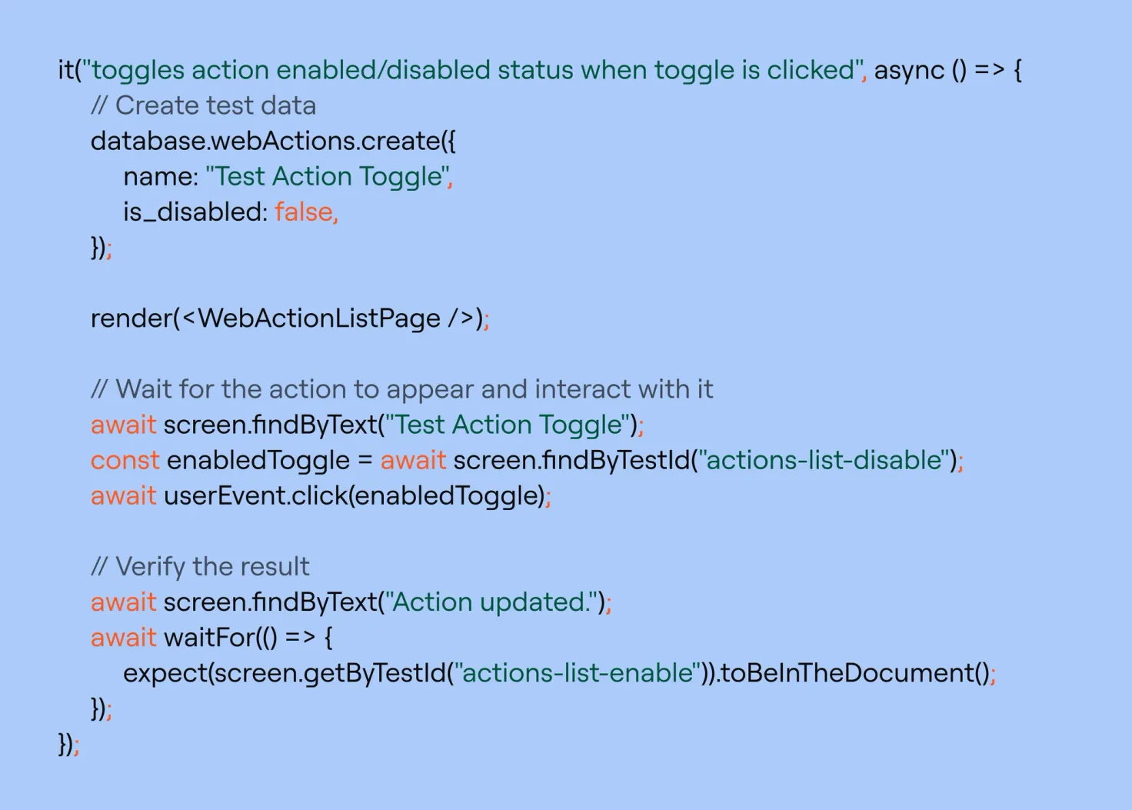Image resolution: width=1132 pixels, height=810 pixels.
Task: Click the "WebActionListPage" component name
Action: tap(318, 318)
